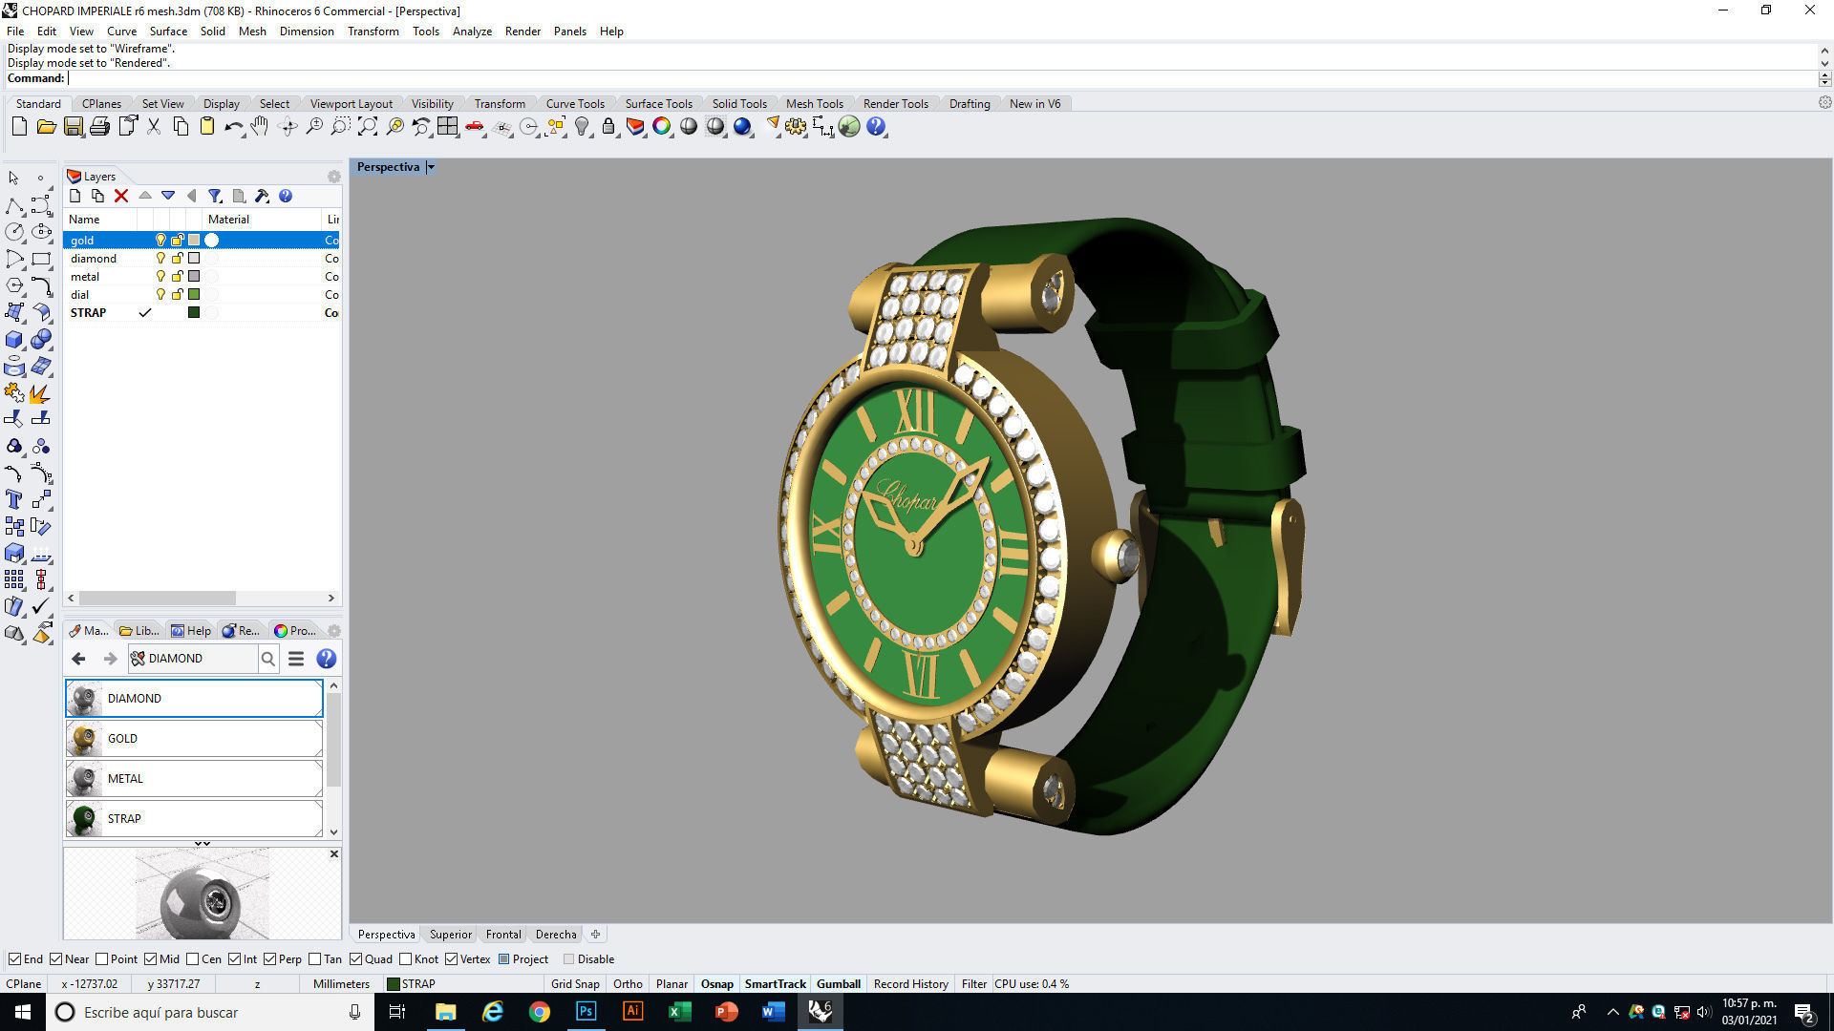This screenshot has width=1834, height=1031.
Task: Toggle the Int osnap checkbox
Action: (234, 959)
